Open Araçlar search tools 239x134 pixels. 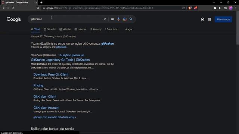tap(129, 29)
